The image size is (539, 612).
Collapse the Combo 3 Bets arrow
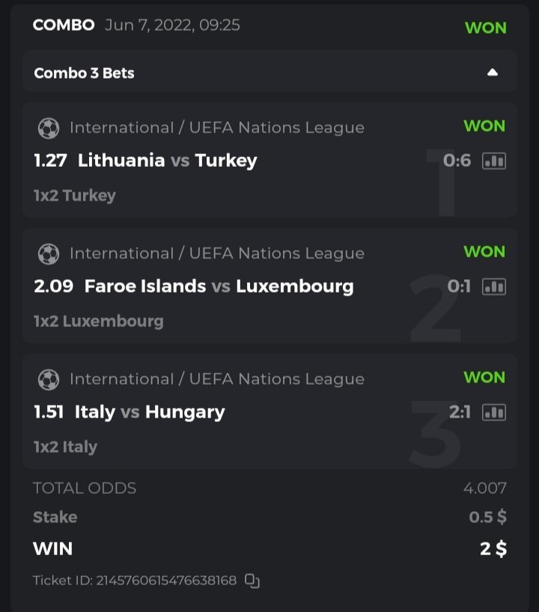tap(492, 73)
